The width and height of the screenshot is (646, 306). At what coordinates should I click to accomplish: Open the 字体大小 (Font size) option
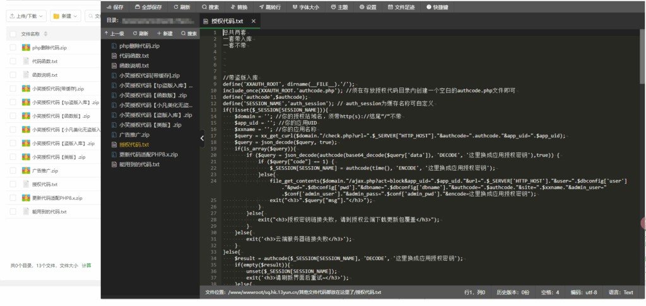tap(305, 7)
